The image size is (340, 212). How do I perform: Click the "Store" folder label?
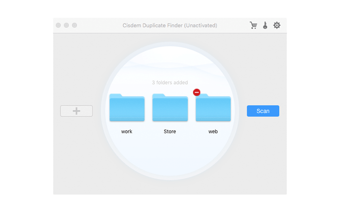point(170,131)
